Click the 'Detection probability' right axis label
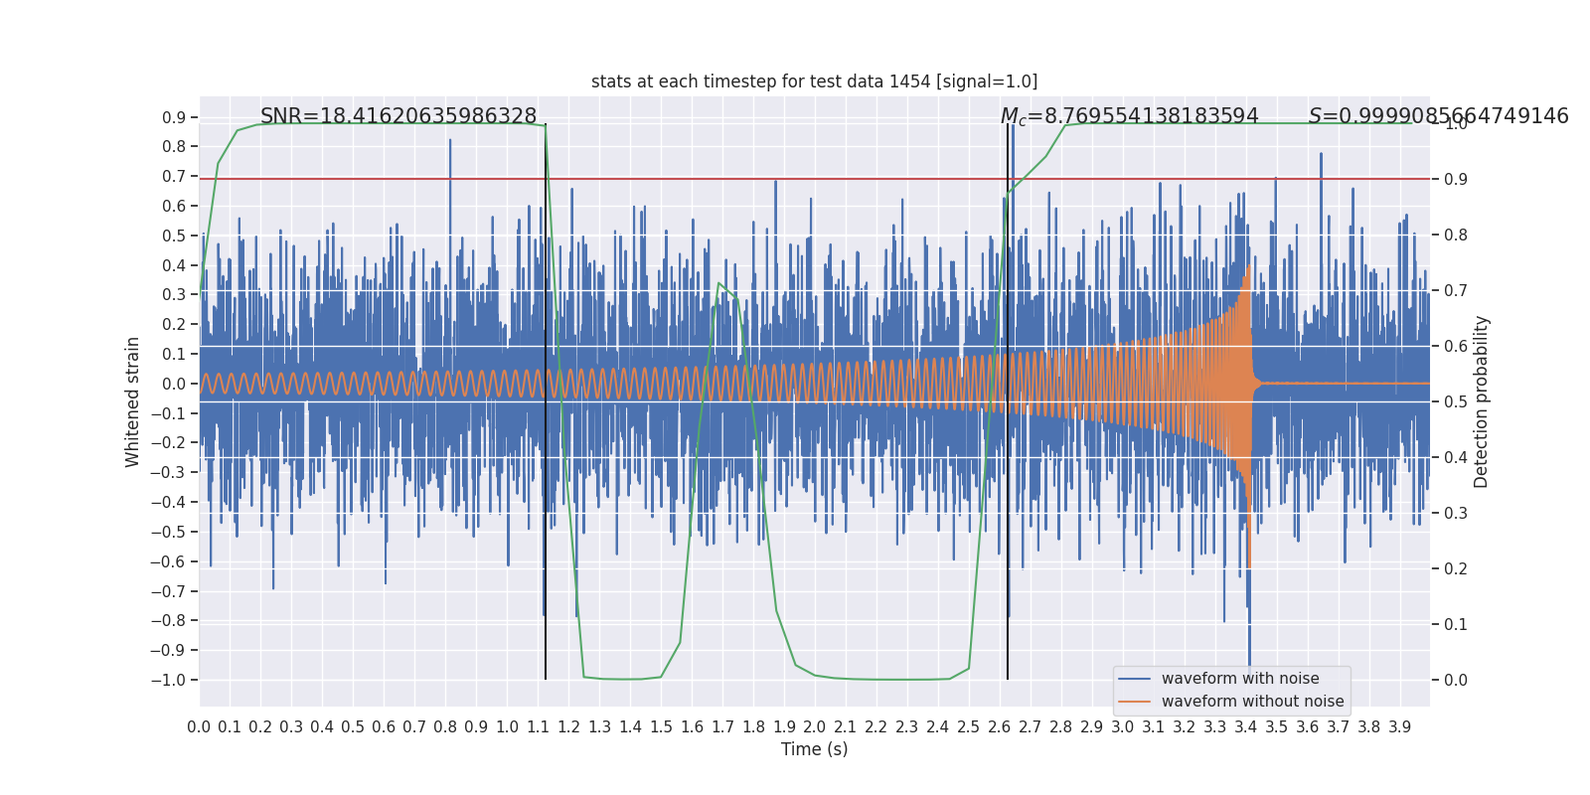The height and width of the screenshot is (795, 1590). (x=1482, y=401)
